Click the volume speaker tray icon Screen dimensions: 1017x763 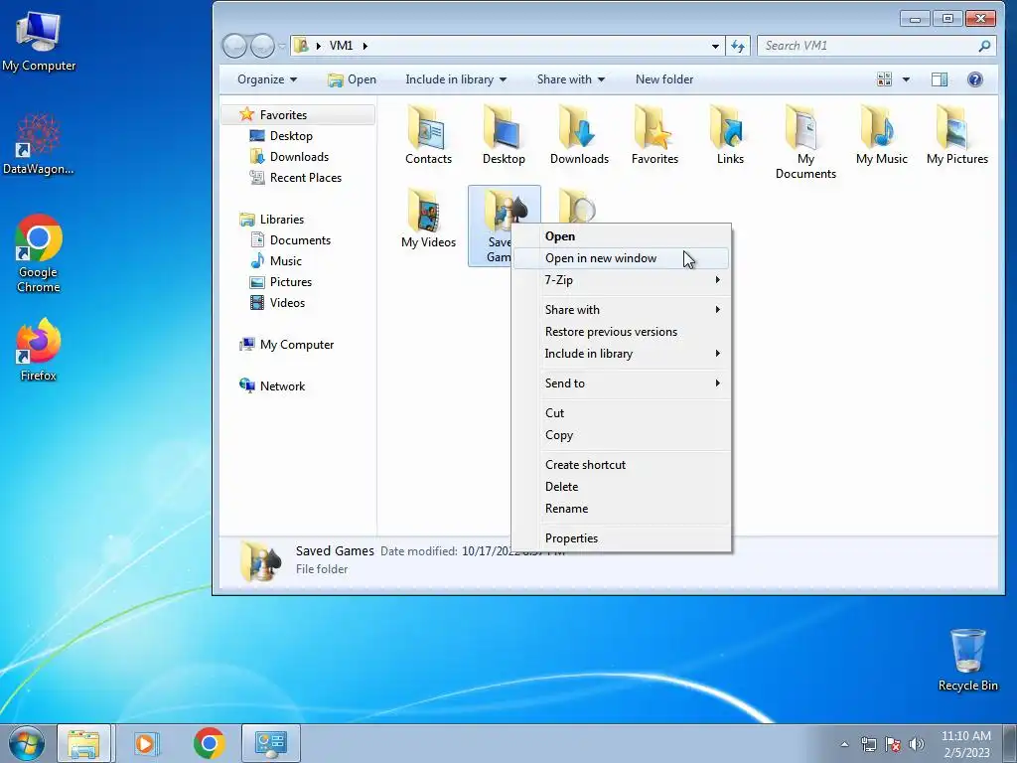point(917,744)
